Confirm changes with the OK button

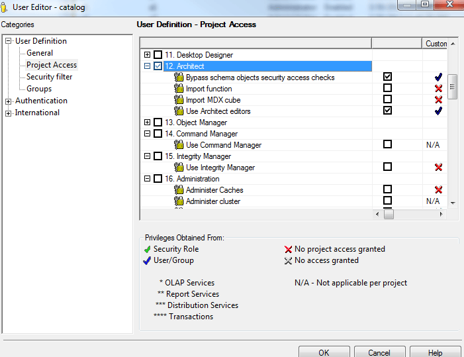pos(324,352)
